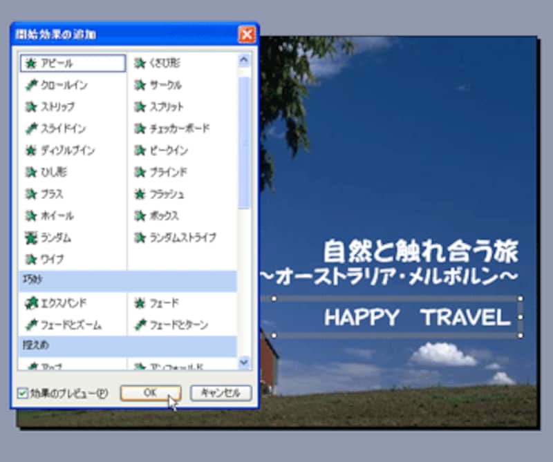Toggle the 効果のプレビュー checkbox

click(23, 393)
